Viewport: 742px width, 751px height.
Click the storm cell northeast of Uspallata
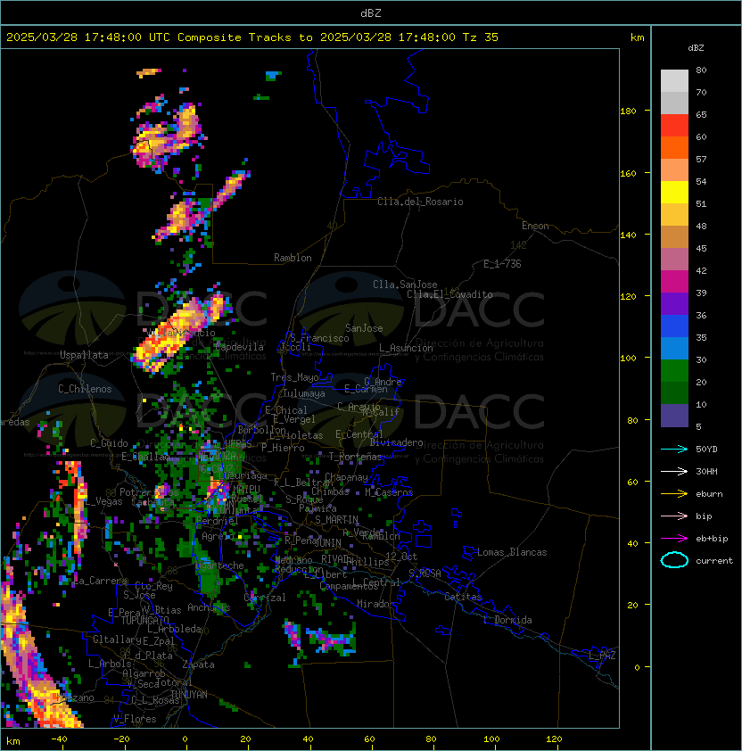(179, 333)
